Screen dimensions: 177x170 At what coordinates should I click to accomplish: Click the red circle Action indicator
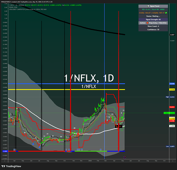tap(147, 23)
